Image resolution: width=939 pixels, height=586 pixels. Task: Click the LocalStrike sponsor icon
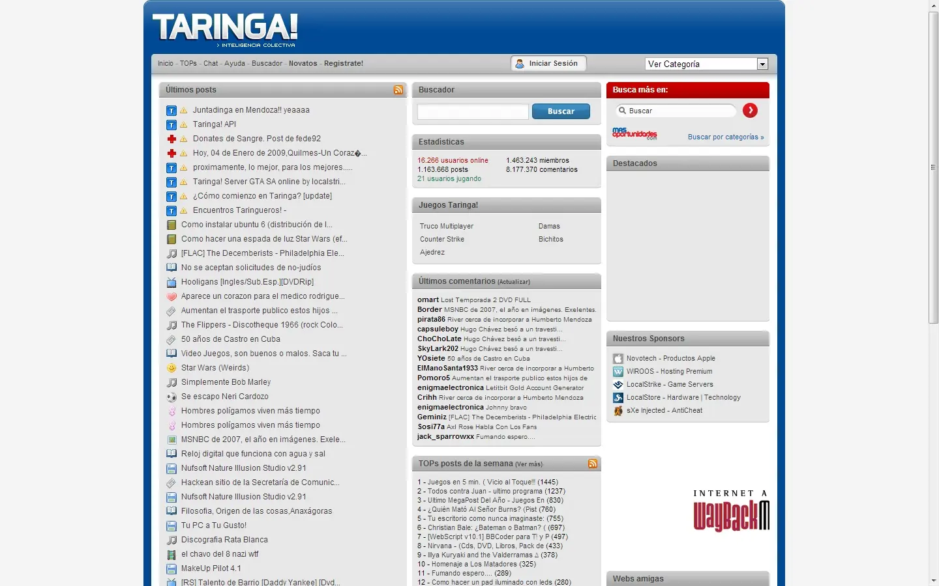click(618, 385)
